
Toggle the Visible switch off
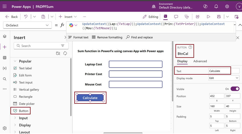pyautogui.click(x=235, y=89)
